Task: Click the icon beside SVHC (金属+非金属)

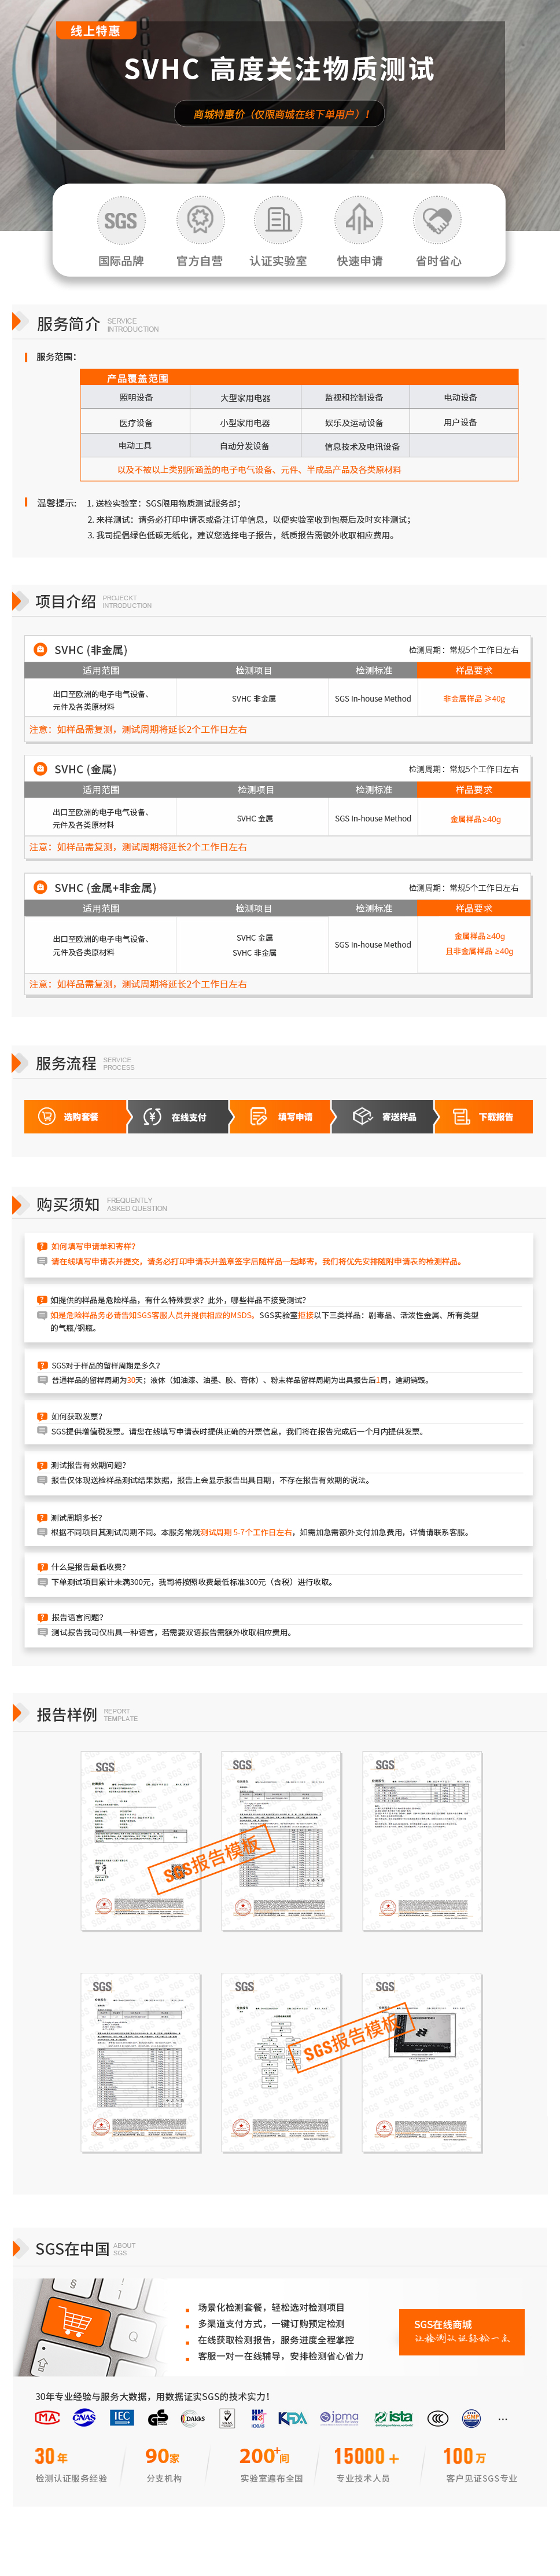Action: click(41, 887)
